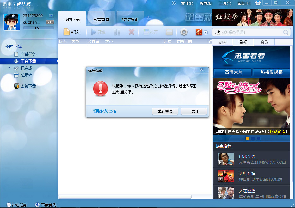This screenshot has width=295, height=208.
Task: Open the 工具(T) menu
Action: coord(225,3)
